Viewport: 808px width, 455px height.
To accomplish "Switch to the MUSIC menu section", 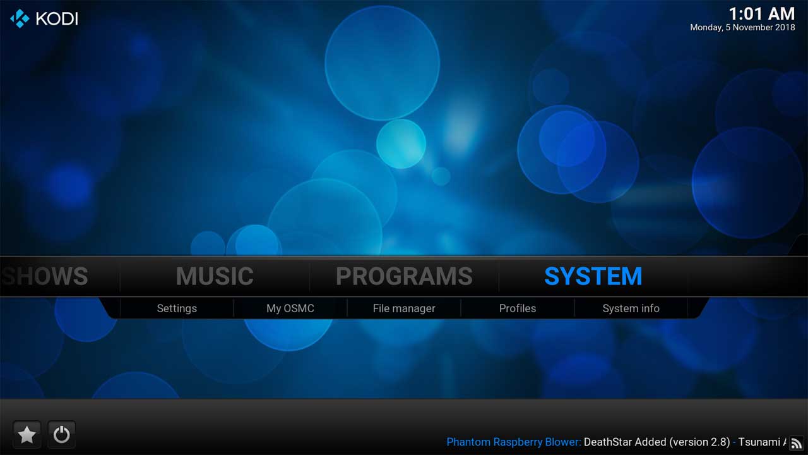I will (215, 277).
